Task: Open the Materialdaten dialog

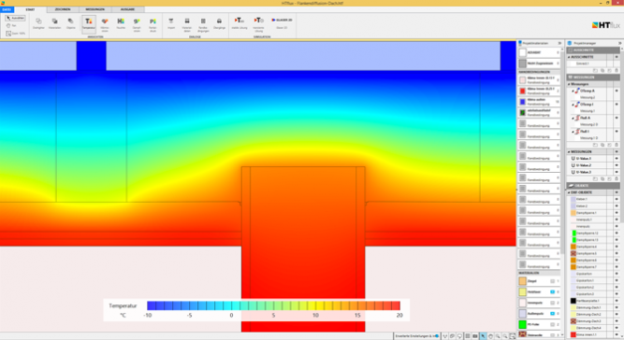Action: [187, 24]
